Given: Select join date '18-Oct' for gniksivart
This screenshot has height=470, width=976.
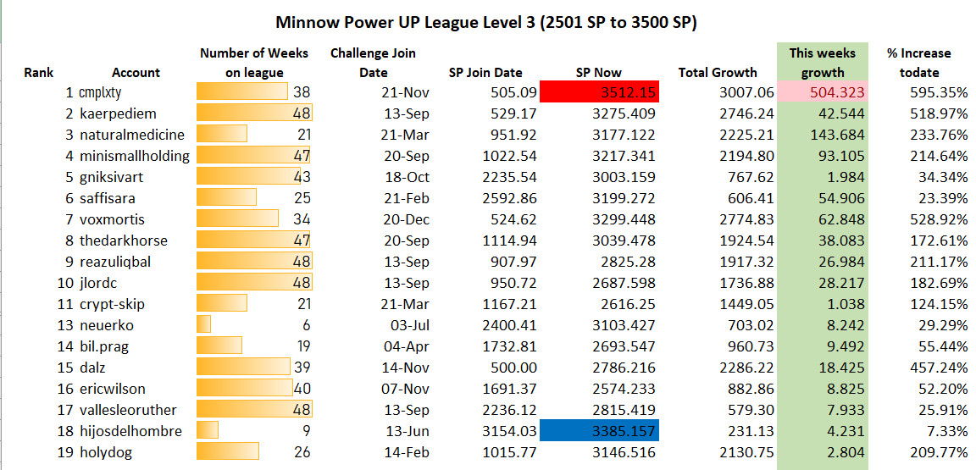Looking at the screenshot, I should click(407, 178).
